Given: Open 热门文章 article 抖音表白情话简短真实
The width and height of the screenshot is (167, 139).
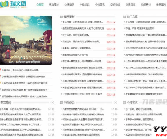Looking at the screenshot, I should (x=145, y=74).
